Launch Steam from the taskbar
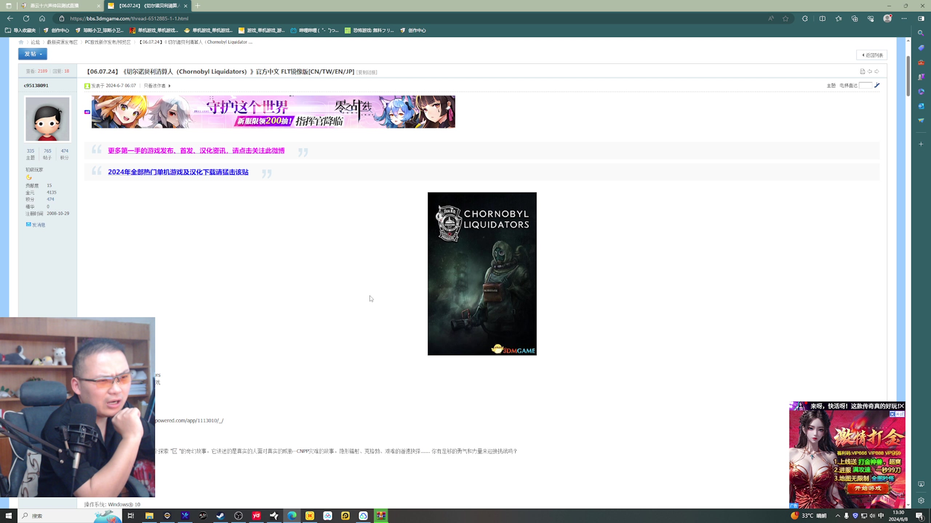Image resolution: width=931 pixels, height=523 pixels. [221, 516]
